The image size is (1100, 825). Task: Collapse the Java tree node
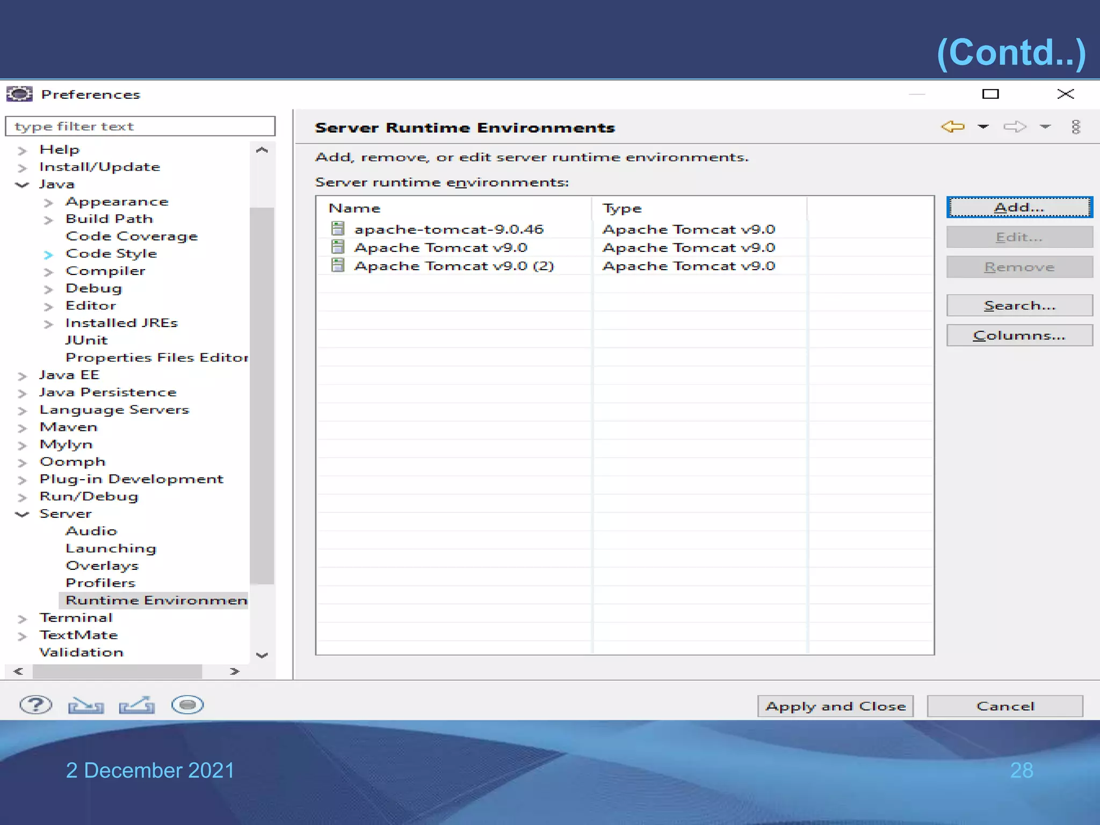pyautogui.click(x=22, y=185)
